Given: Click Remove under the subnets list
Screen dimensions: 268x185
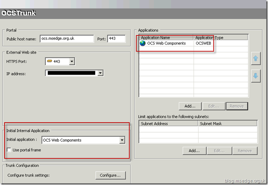Looking at the screenshot, I should 245,150.
